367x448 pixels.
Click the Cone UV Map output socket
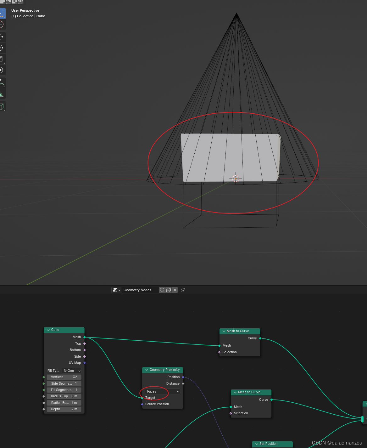85,363
